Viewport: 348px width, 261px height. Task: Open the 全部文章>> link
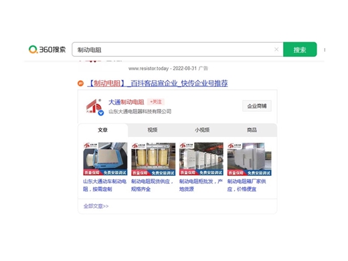tap(96, 206)
